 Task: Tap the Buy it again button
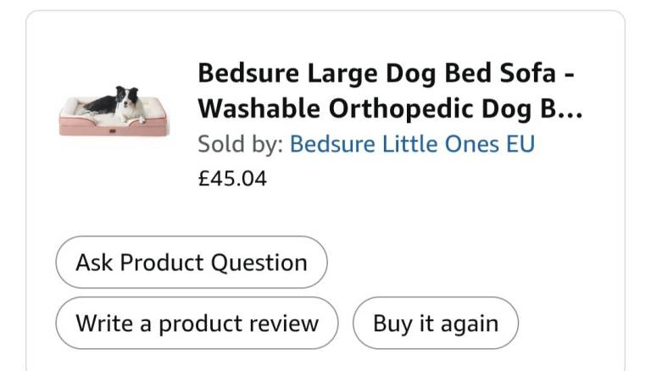tap(436, 323)
